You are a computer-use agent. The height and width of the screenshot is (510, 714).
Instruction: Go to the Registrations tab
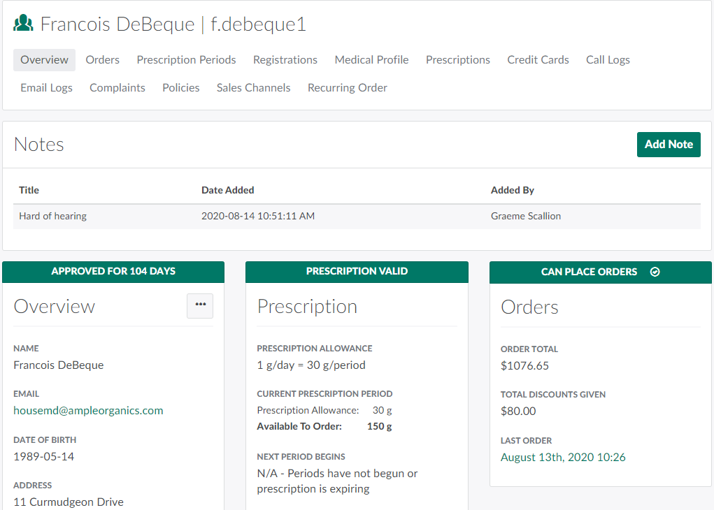pyautogui.click(x=285, y=60)
